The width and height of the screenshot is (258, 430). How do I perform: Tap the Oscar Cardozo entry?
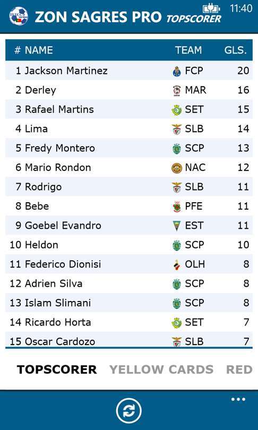129,340
